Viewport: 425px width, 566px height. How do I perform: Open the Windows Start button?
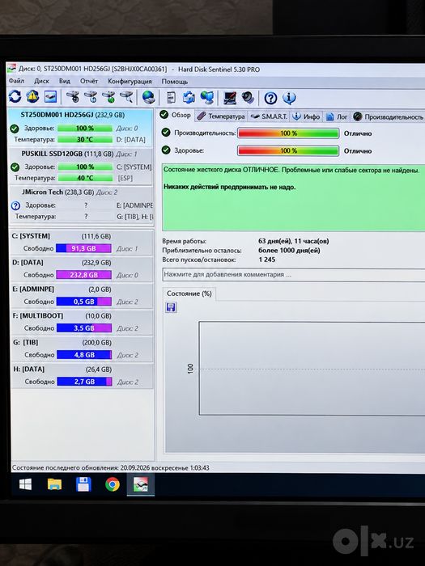click(25, 484)
